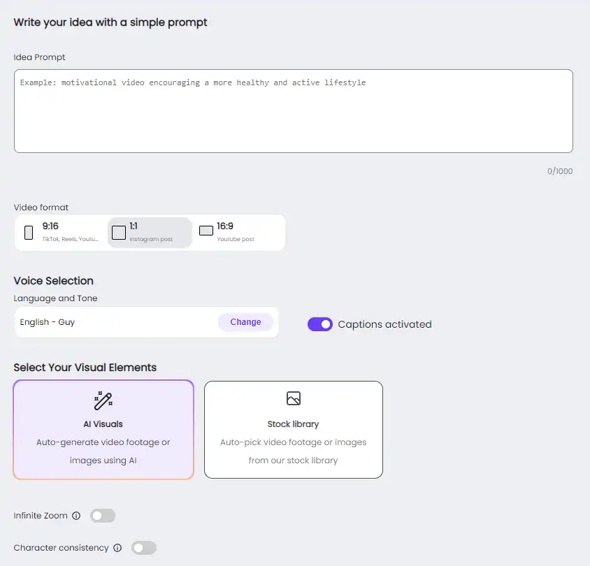Click the 'Voice Selection' heading

53,281
